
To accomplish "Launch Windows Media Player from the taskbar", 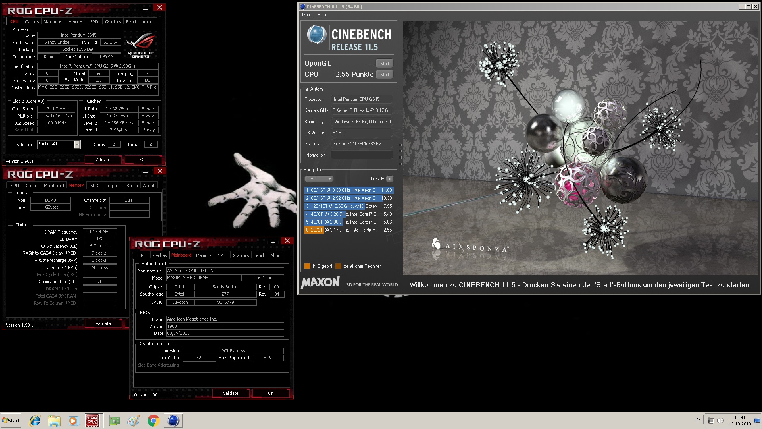I will tap(73, 421).
